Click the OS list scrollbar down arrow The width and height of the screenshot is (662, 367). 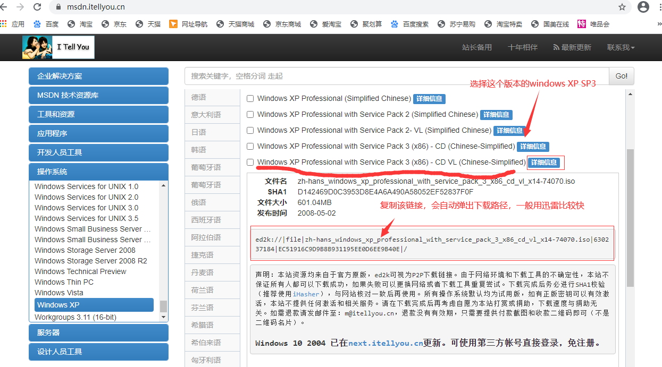[x=163, y=317]
